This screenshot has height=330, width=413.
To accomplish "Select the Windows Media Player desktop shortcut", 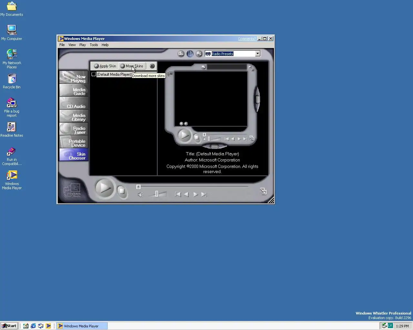I will point(12,180).
